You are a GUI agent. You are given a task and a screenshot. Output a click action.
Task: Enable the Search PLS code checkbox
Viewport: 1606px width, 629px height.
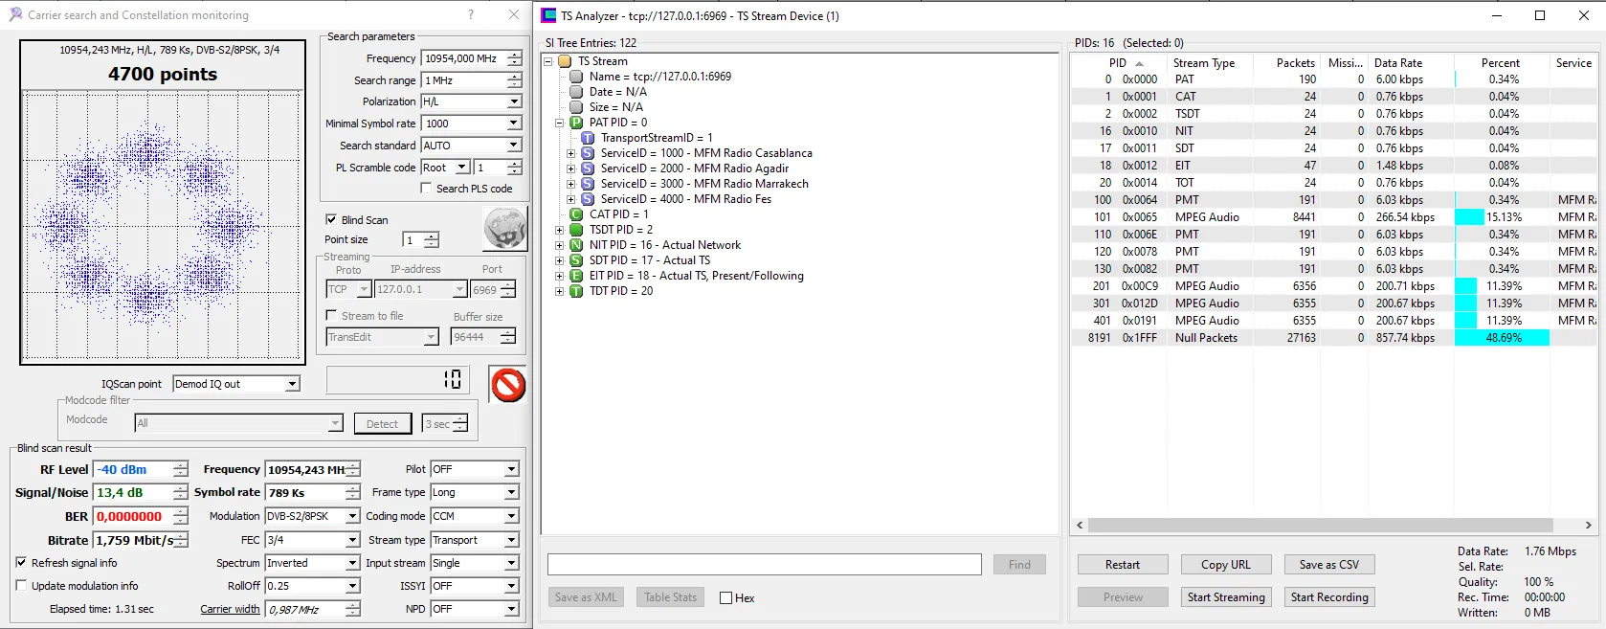point(426,189)
